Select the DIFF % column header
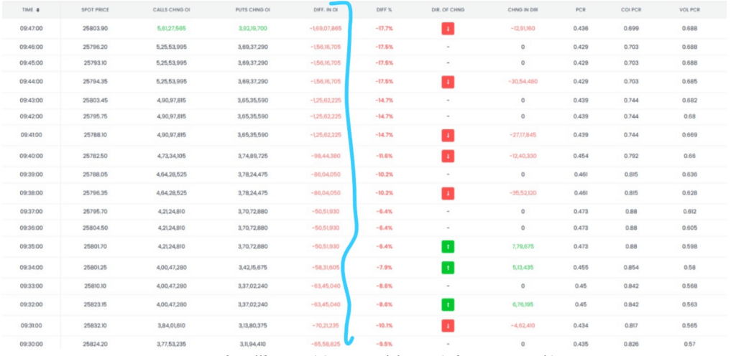This screenshot has width=736, height=356. [384, 10]
